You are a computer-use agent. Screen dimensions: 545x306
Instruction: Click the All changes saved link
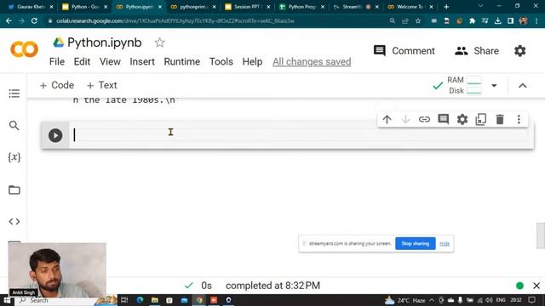[312, 62]
